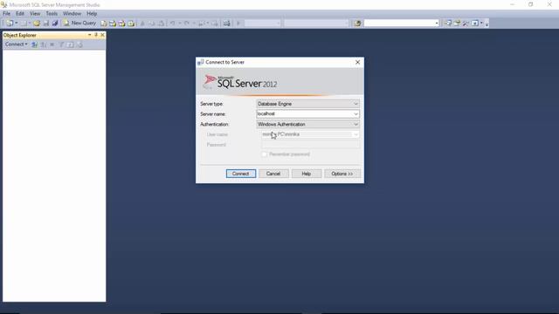
Task: Click the New Project toolbar icon
Action: click(10, 24)
